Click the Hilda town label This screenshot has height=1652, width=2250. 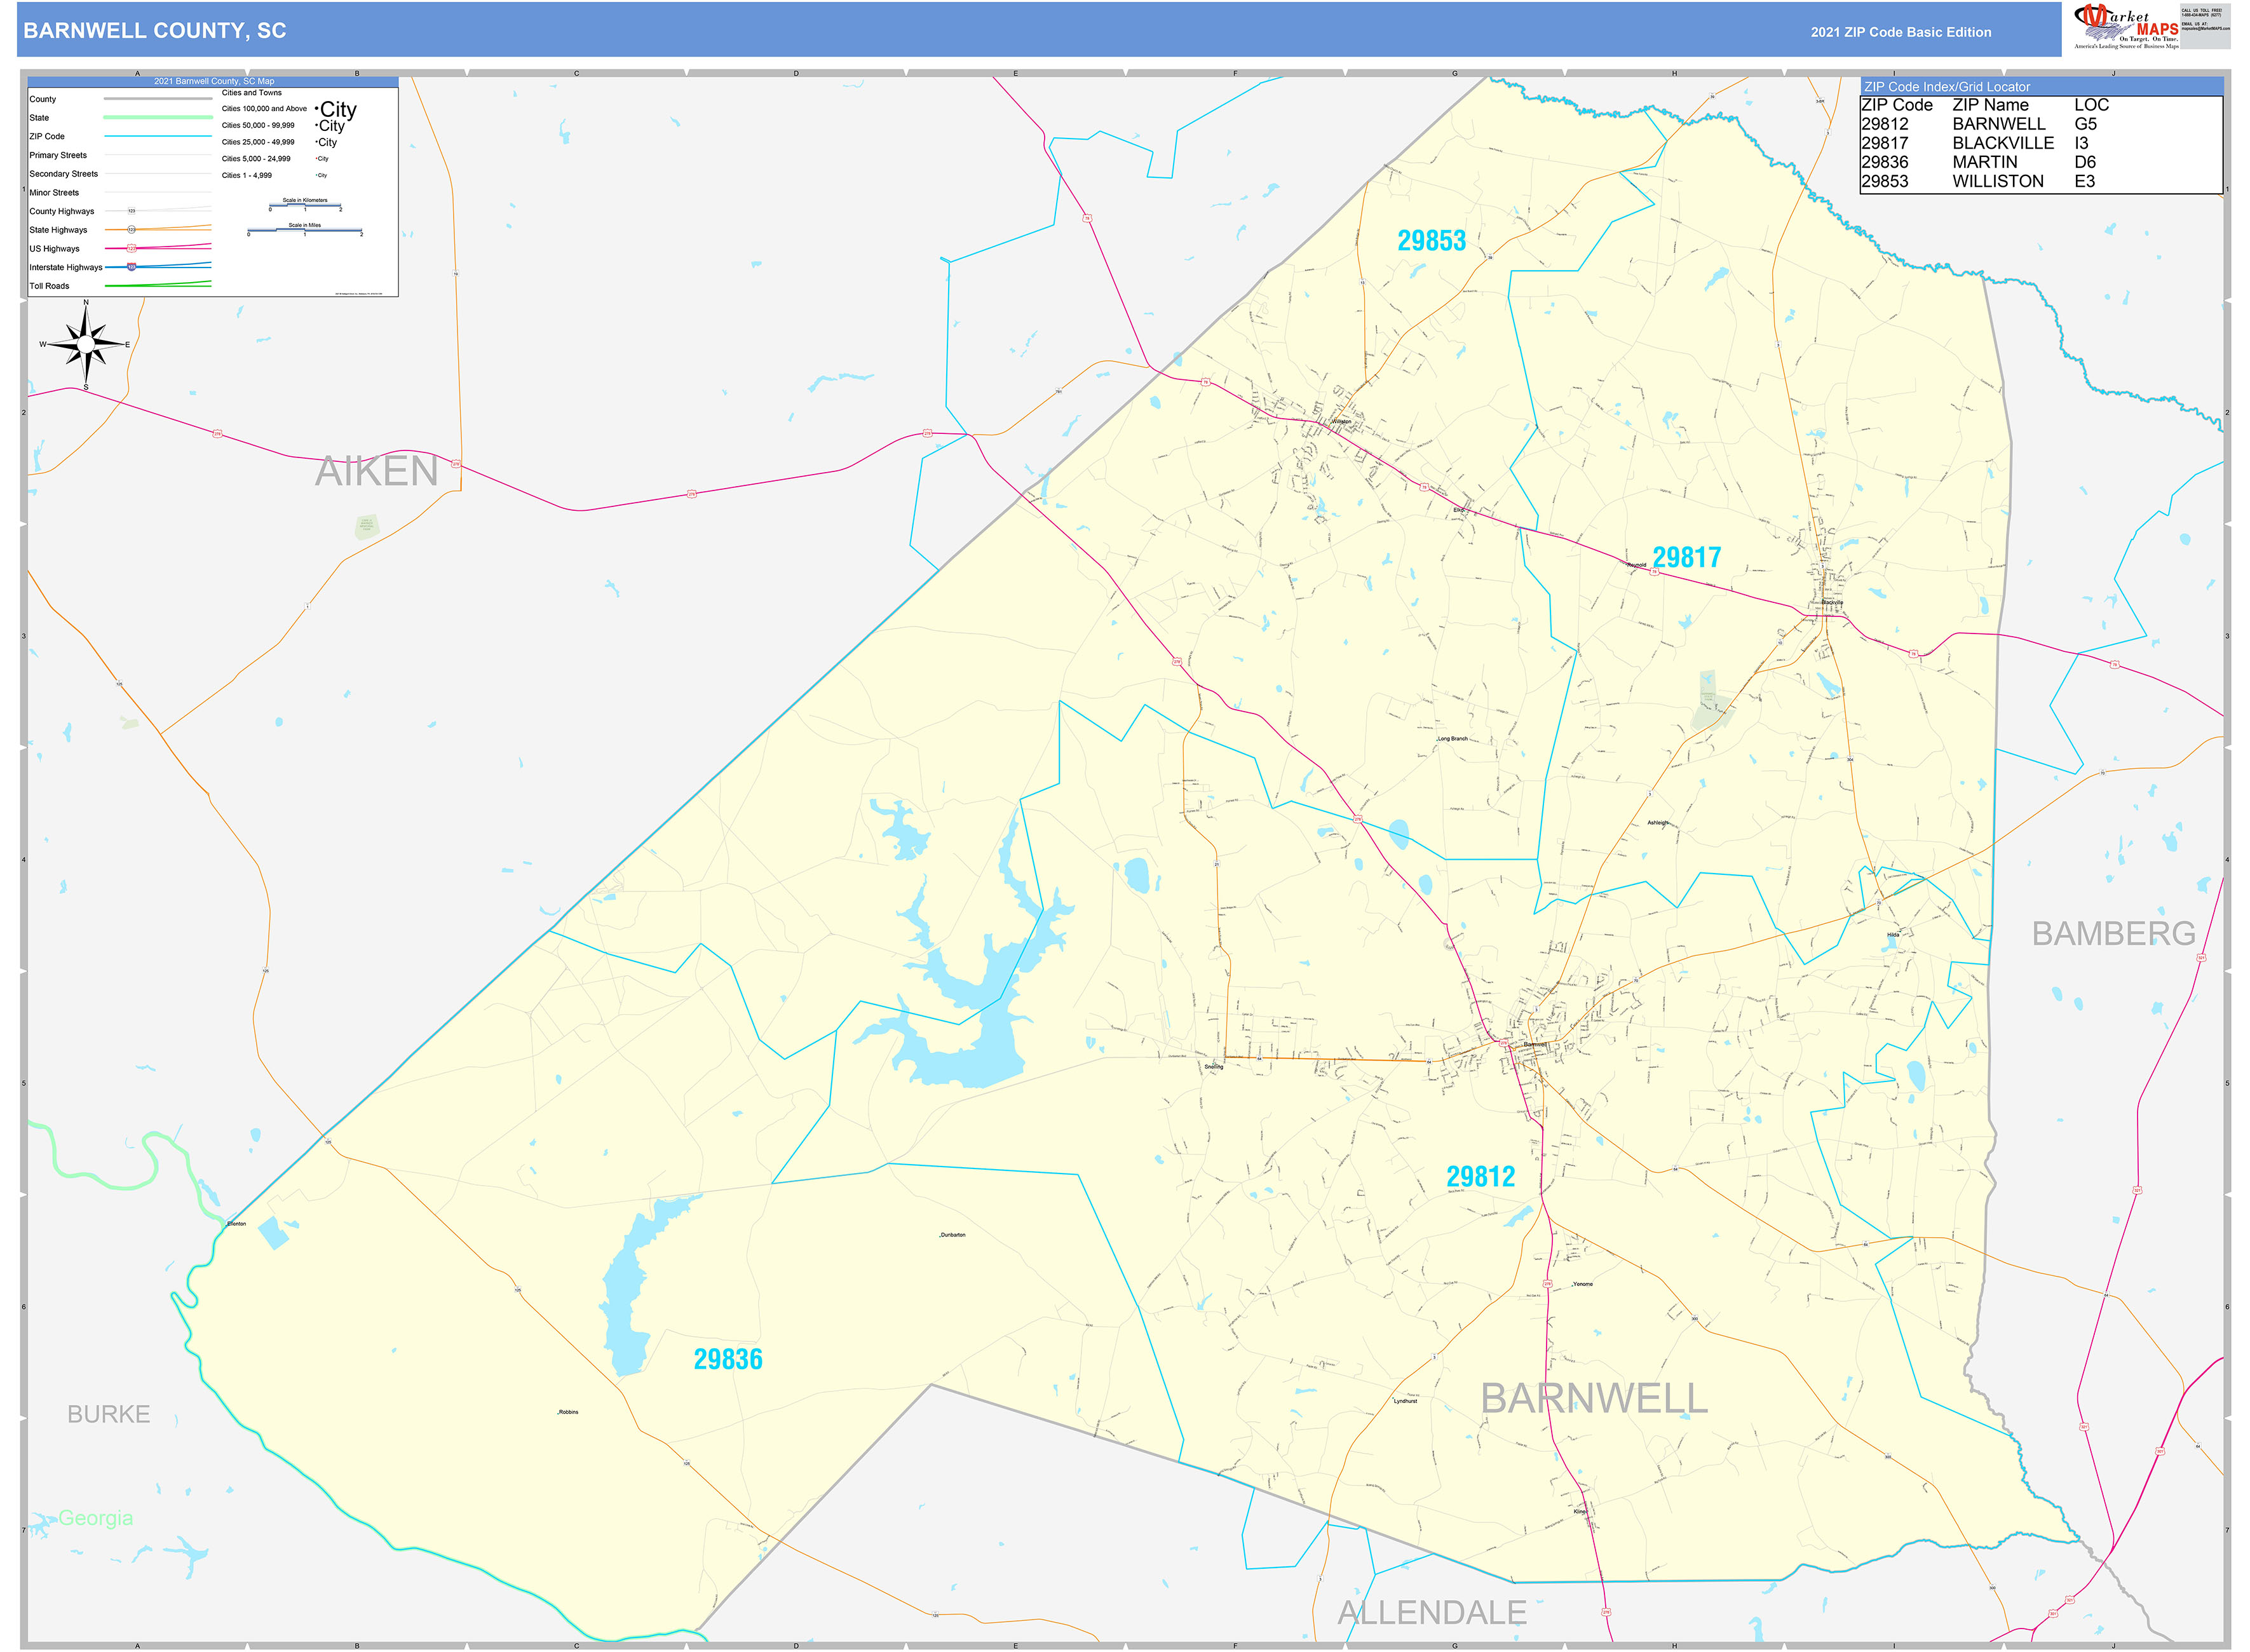[x=1893, y=935]
